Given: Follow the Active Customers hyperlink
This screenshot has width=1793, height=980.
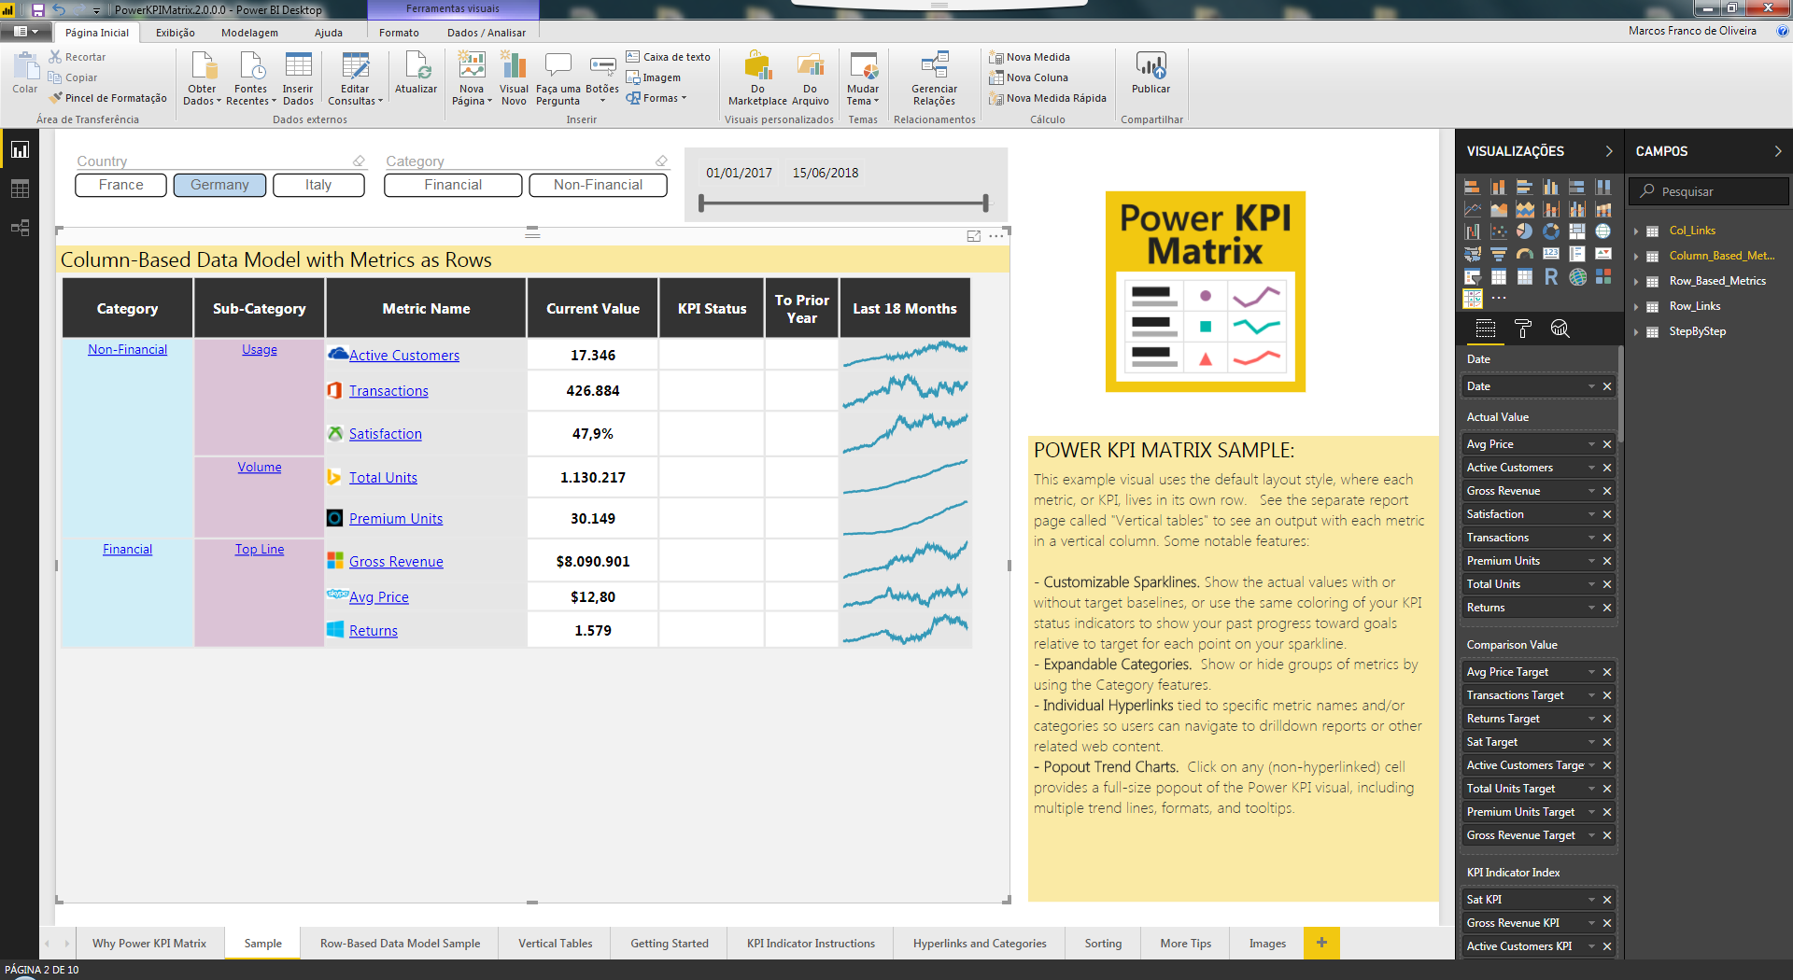Looking at the screenshot, I should click(x=404, y=356).
